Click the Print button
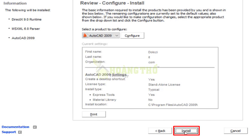The height and width of the screenshot is (136, 249). click(x=94, y=115)
